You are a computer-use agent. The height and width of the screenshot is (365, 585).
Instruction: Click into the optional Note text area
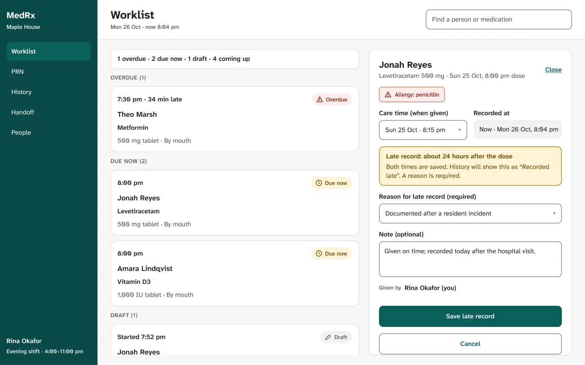coord(470,259)
